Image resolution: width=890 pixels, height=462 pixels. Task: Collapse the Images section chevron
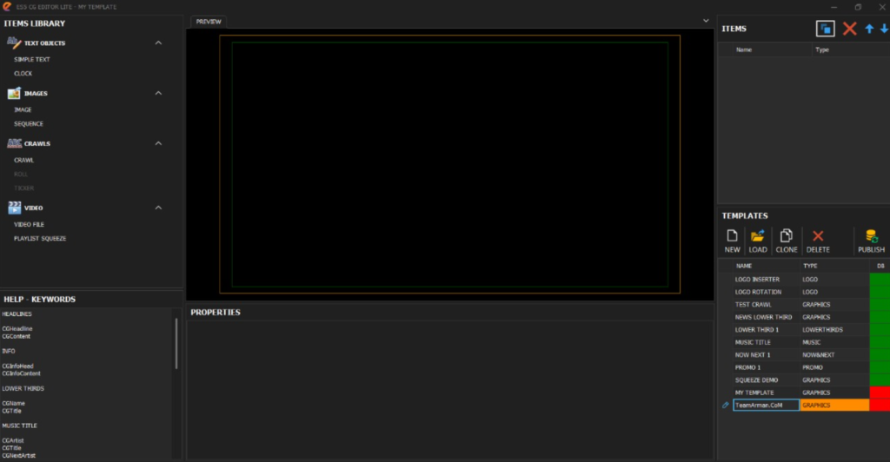(158, 93)
